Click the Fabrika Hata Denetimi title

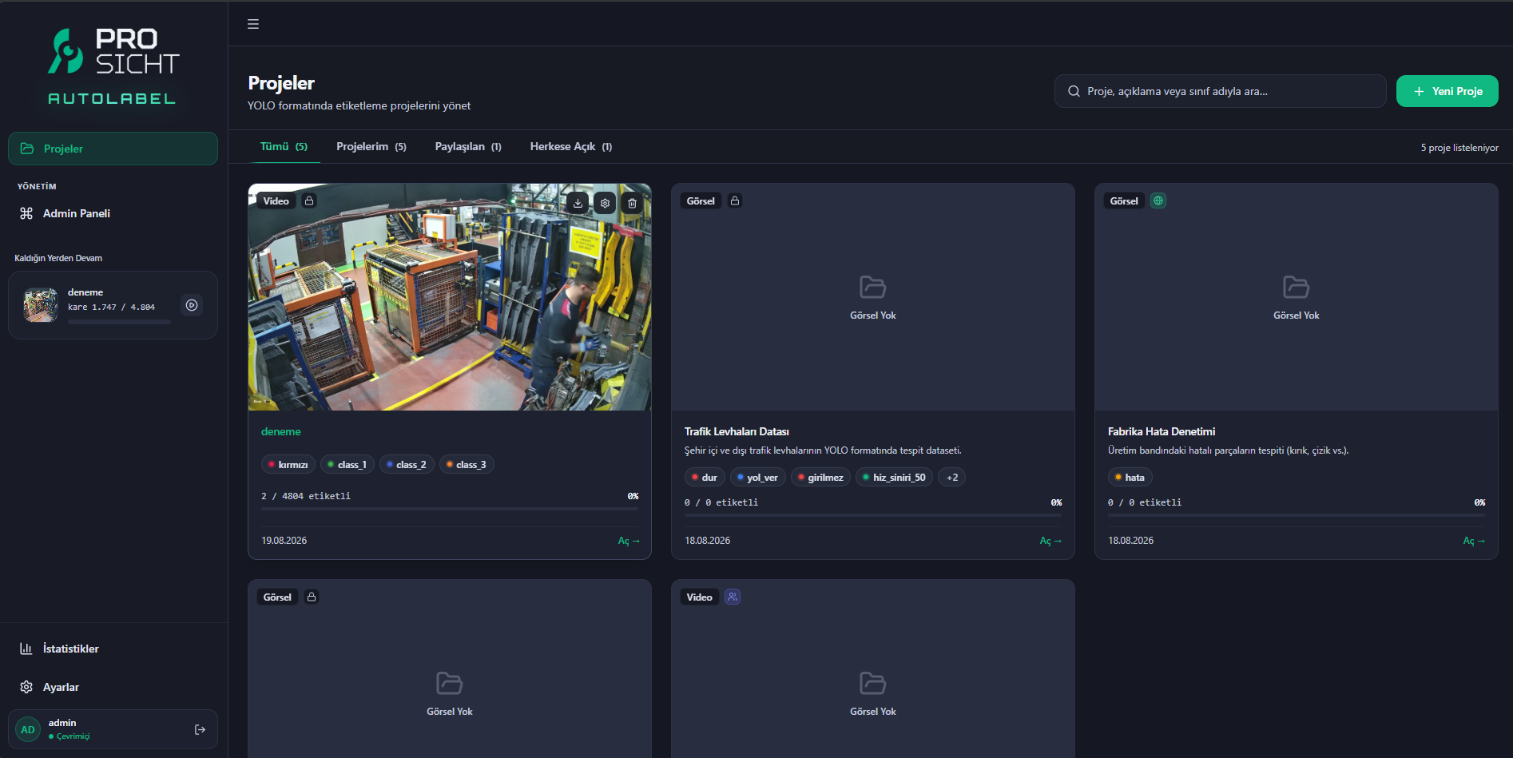tap(1162, 431)
